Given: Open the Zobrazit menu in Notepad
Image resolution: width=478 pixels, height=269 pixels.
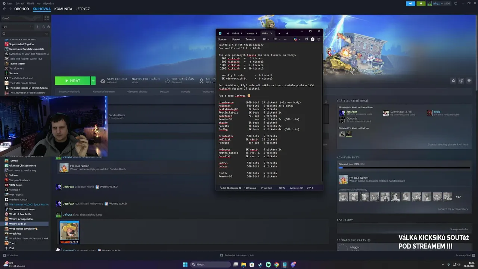Looking at the screenshot, I should point(250,39).
